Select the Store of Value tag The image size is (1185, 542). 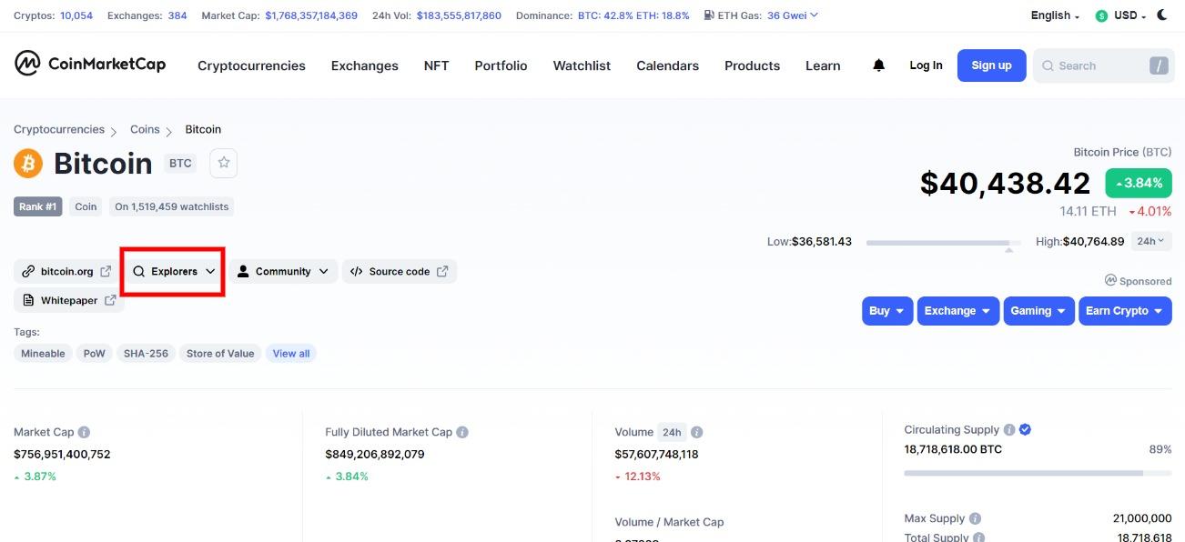point(220,354)
